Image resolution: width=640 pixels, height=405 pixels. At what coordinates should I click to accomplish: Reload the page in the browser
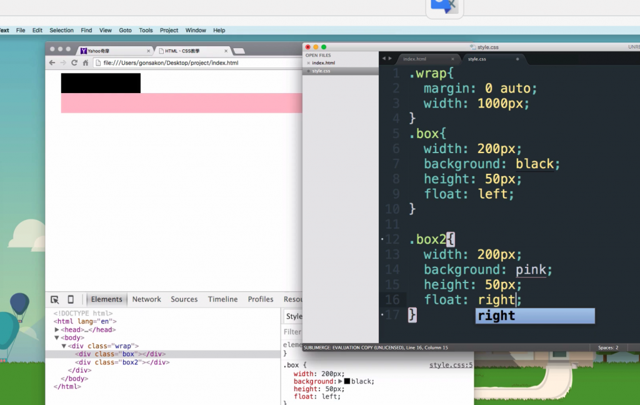point(74,63)
